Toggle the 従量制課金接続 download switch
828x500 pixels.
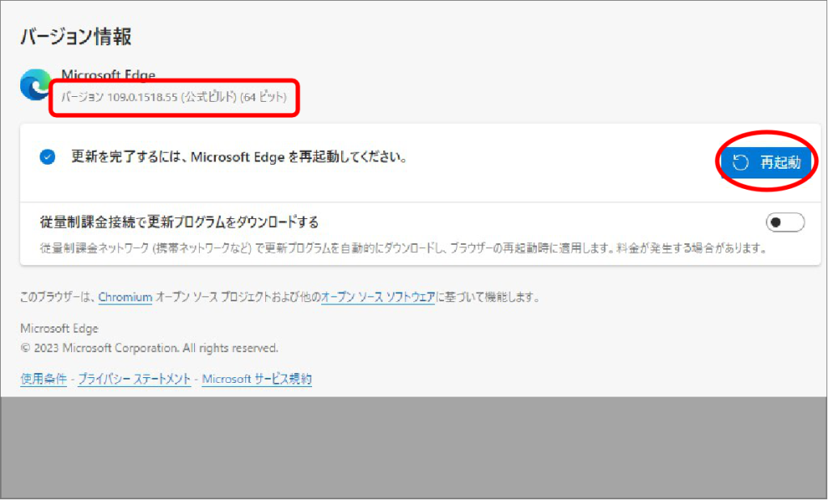click(x=785, y=223)
